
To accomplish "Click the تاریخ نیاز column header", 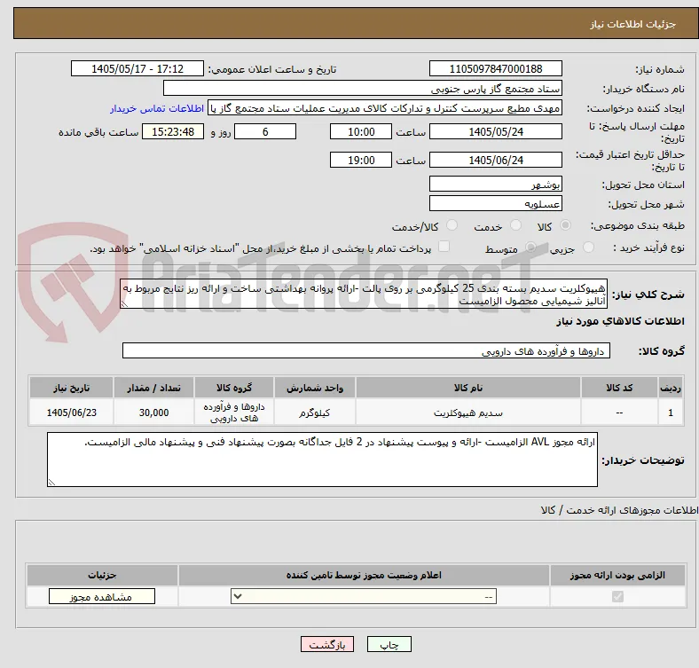I will tap(71, 388).
